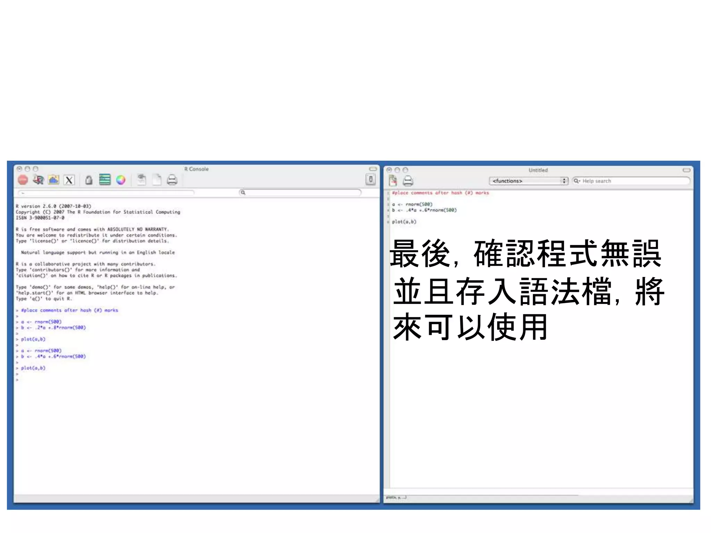Click the Quit R power icon at far right
711x533 pixels.
click(x=370, y=179)
